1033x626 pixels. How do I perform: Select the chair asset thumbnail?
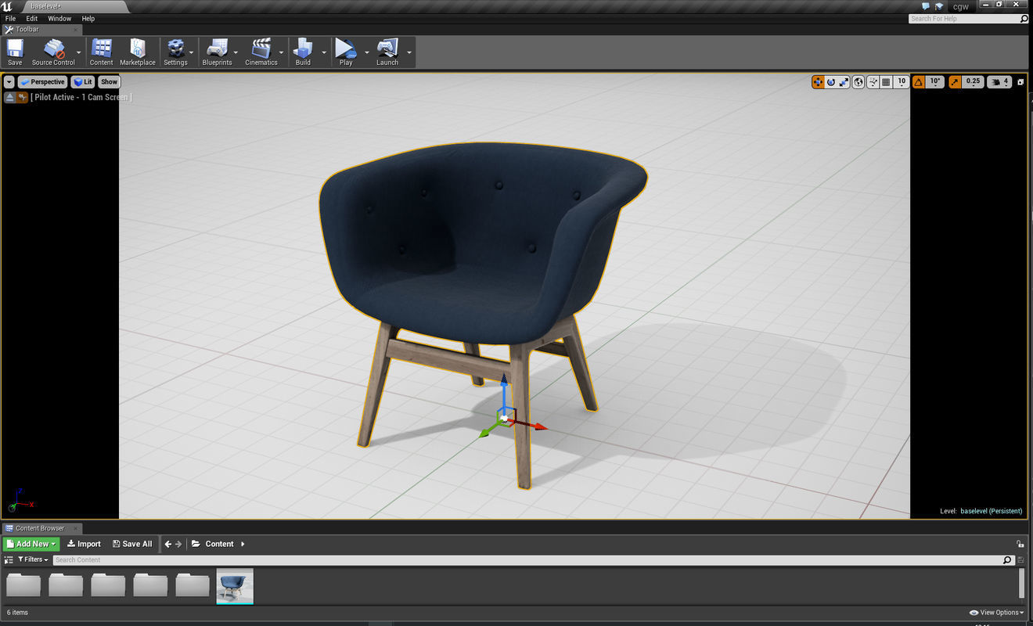(x=235, y=586)
